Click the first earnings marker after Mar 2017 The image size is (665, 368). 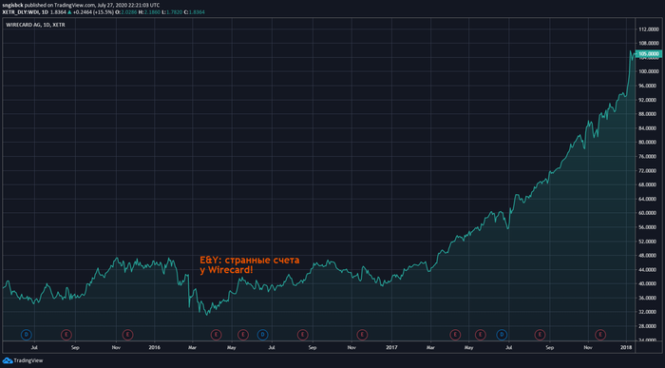[x=455, y=335]
